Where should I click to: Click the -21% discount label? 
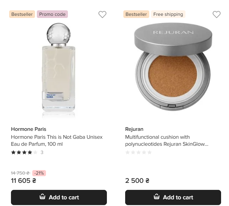(x=39, y=173)
